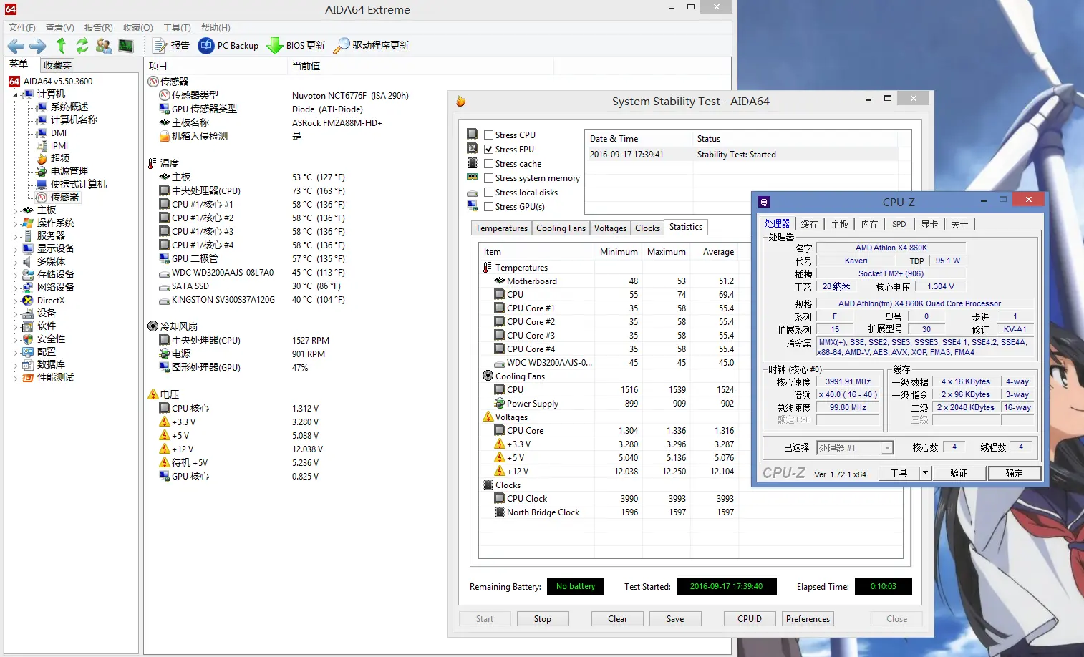
Task: Stop the stability test
Action: [543, 619]
